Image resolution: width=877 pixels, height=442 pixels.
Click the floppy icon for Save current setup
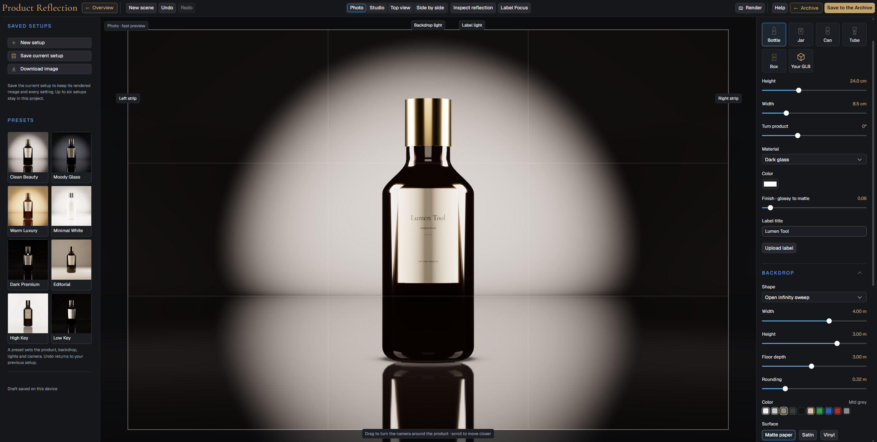pyautogui.click(x=14, y=56)
